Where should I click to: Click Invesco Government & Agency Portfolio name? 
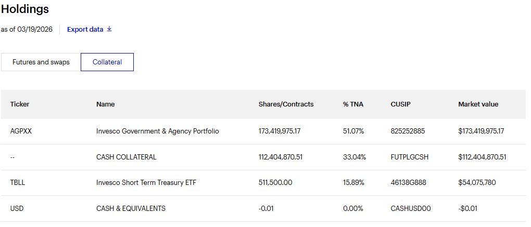pyautogui.click(x=157, y=131)
